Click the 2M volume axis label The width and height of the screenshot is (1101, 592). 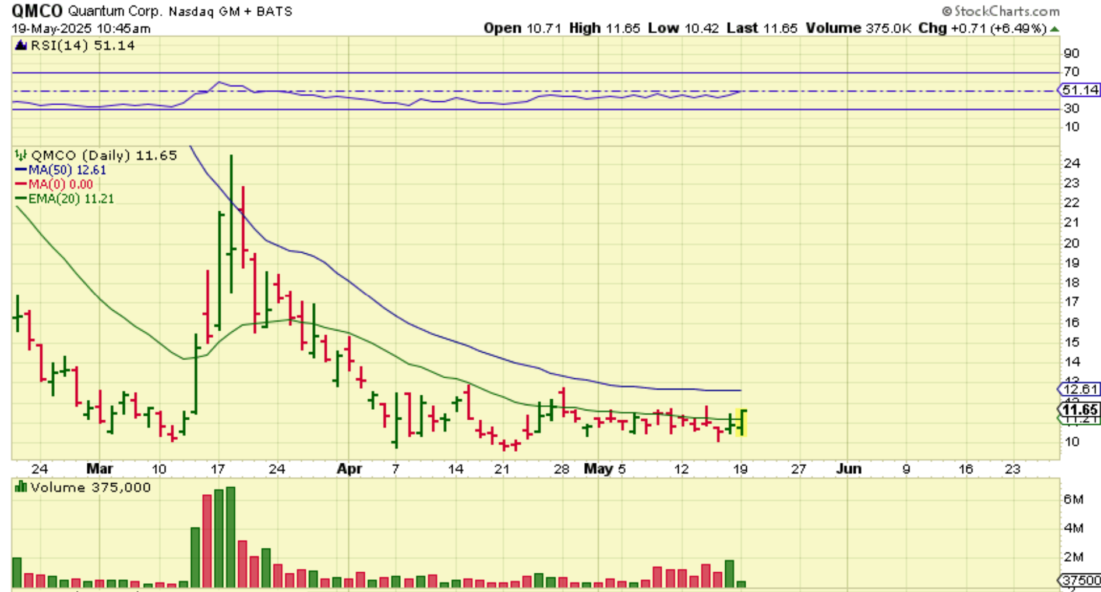[1073, 557]
